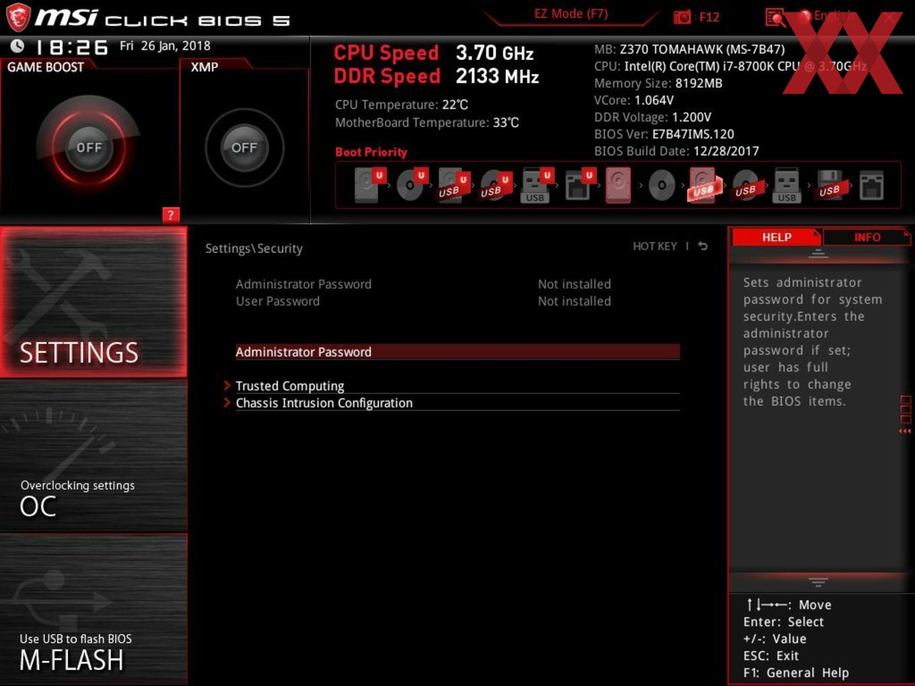Select the UEFI USB hard disk boot icon
This screenshot has width=915, height=686.
pyautogui.click(x=453, y=185)
